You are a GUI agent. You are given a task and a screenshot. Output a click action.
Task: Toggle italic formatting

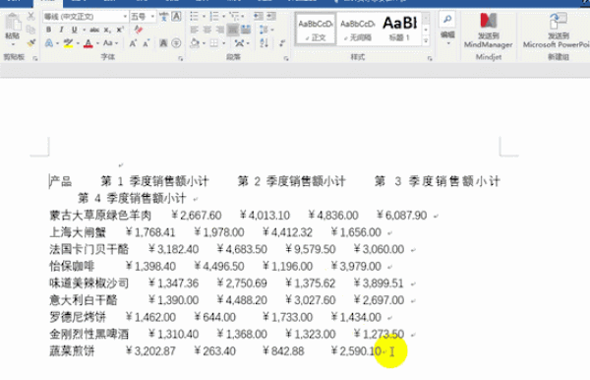point(61,30)
